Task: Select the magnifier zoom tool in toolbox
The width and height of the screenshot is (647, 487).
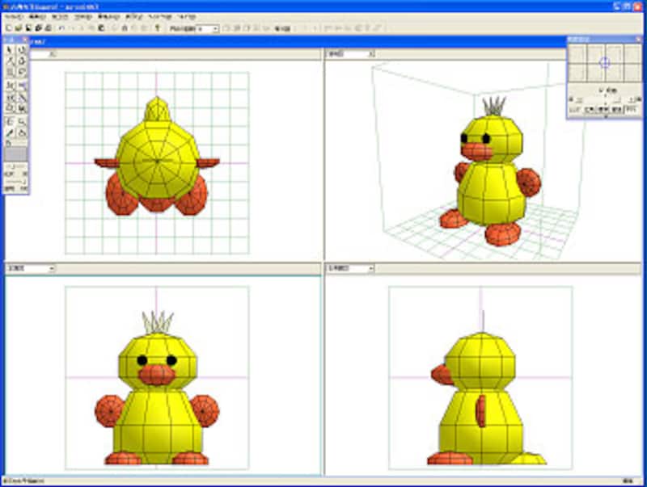Action: (x=22, y=121)
